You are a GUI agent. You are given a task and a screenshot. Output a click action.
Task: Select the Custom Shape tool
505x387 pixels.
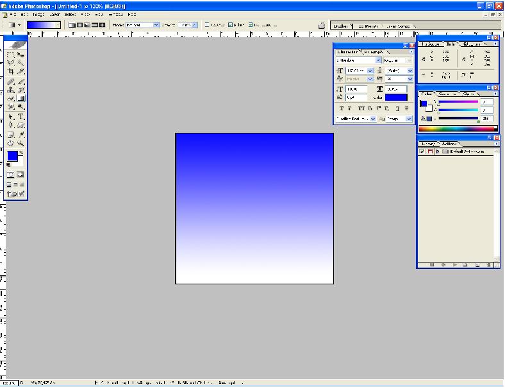(x=21, y=125)
